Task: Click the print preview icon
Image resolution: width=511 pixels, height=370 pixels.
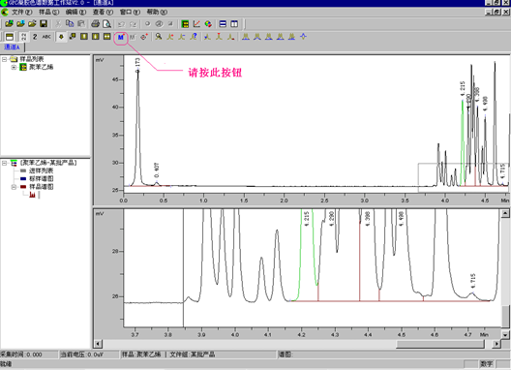Action: tap(106, 24)
